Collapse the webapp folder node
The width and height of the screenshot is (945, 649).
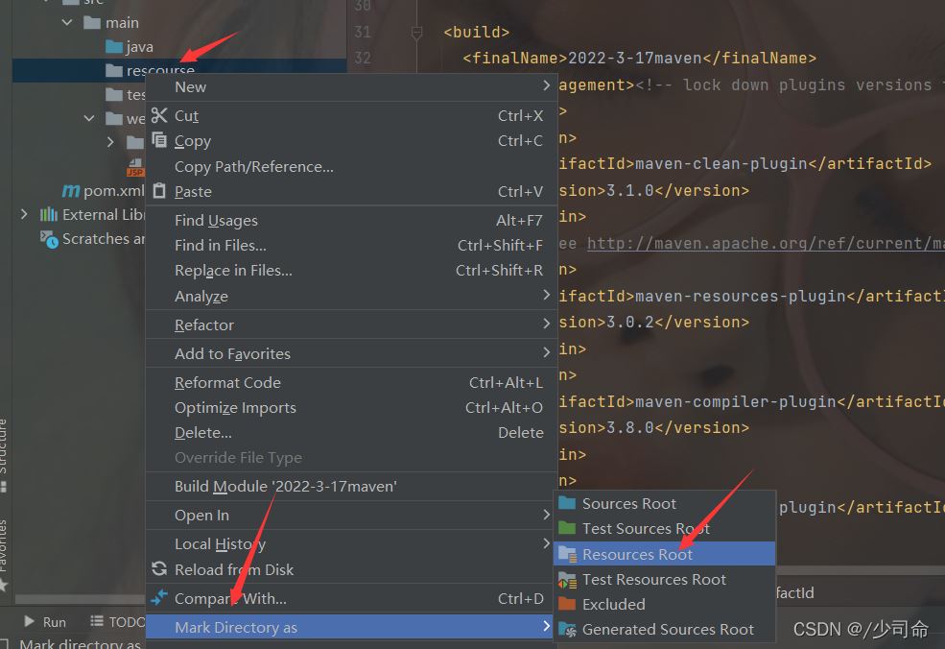(89, 118)
